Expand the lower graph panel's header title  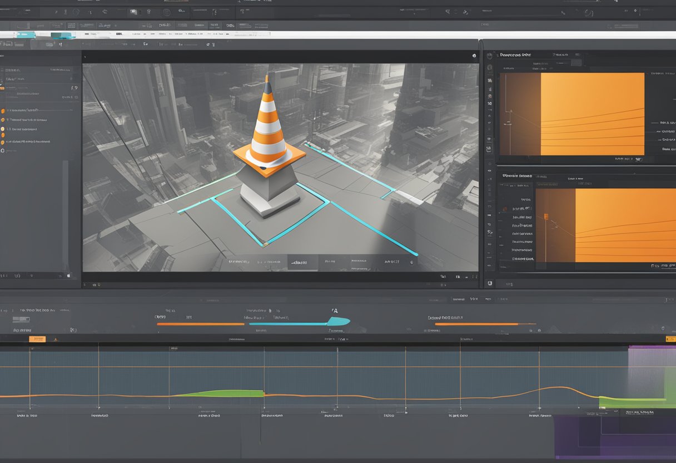517,176
